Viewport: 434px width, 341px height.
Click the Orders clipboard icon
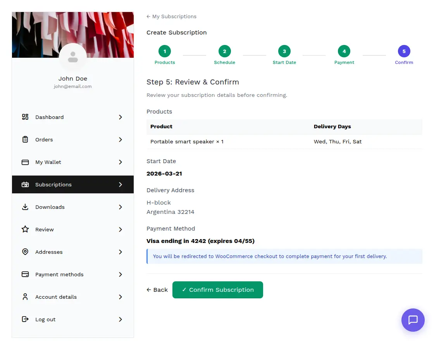[25, 139]
